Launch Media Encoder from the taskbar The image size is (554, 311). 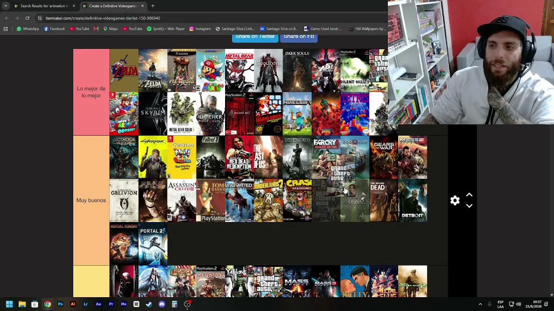(x=124, y=304)
